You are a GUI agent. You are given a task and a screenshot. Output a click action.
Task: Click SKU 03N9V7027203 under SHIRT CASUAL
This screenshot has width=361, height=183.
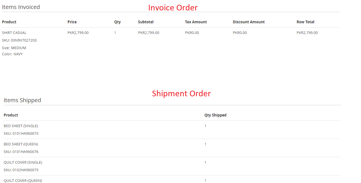coord(19,40)
